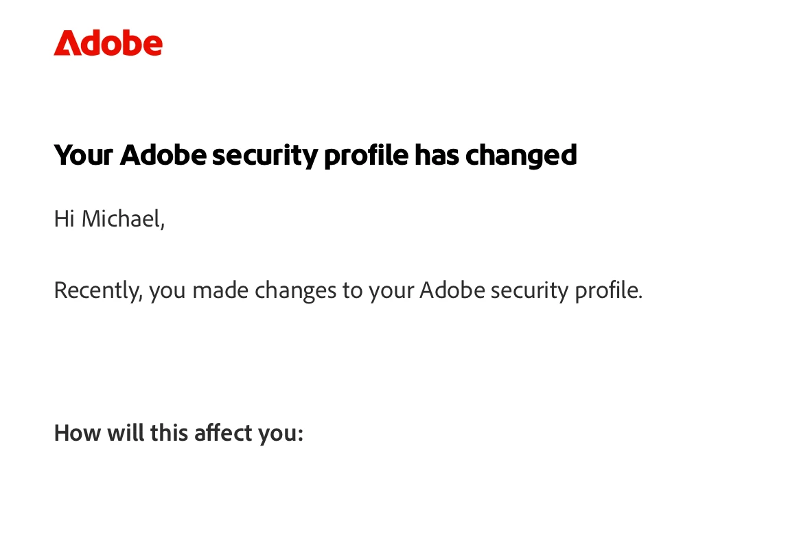Click the word 'Michael' in the greeting
This screenshot has height=552, width=799.
pyautogui.click(x=122, y=219)
